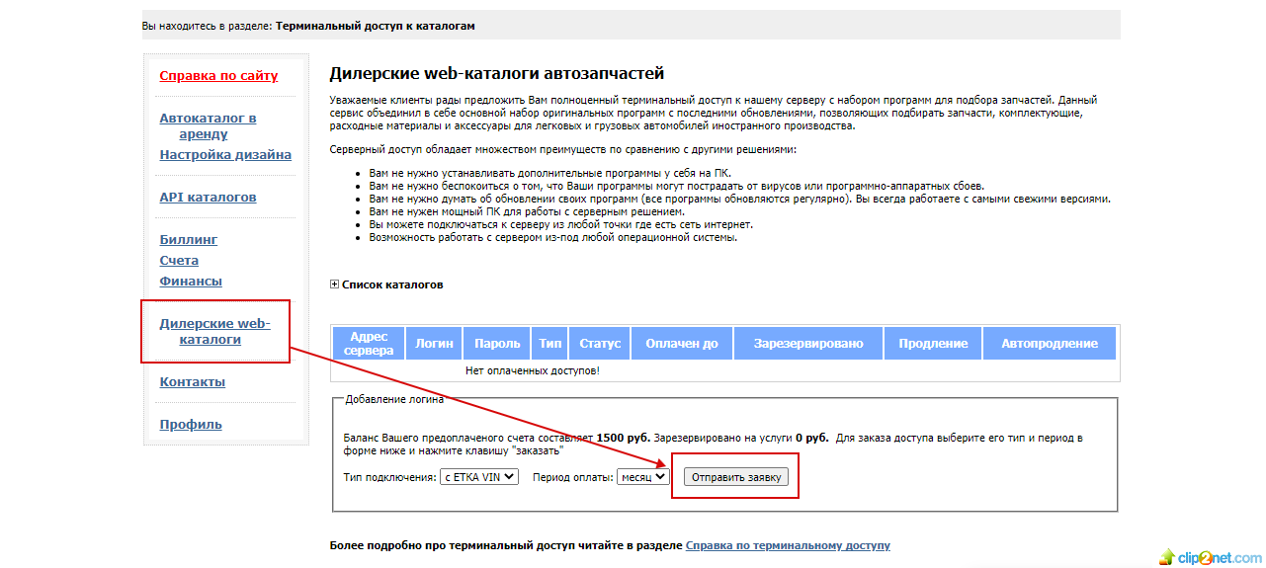The image size is (1266, 568).
Task: Click the Статус table column header
Action: (x=600, y=344)
